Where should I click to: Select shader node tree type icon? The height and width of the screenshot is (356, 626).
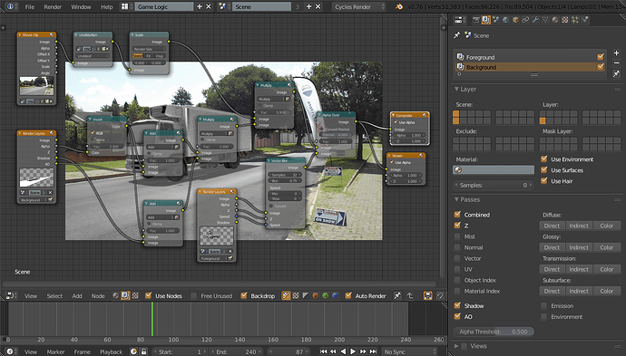click(x=116, y=296)
